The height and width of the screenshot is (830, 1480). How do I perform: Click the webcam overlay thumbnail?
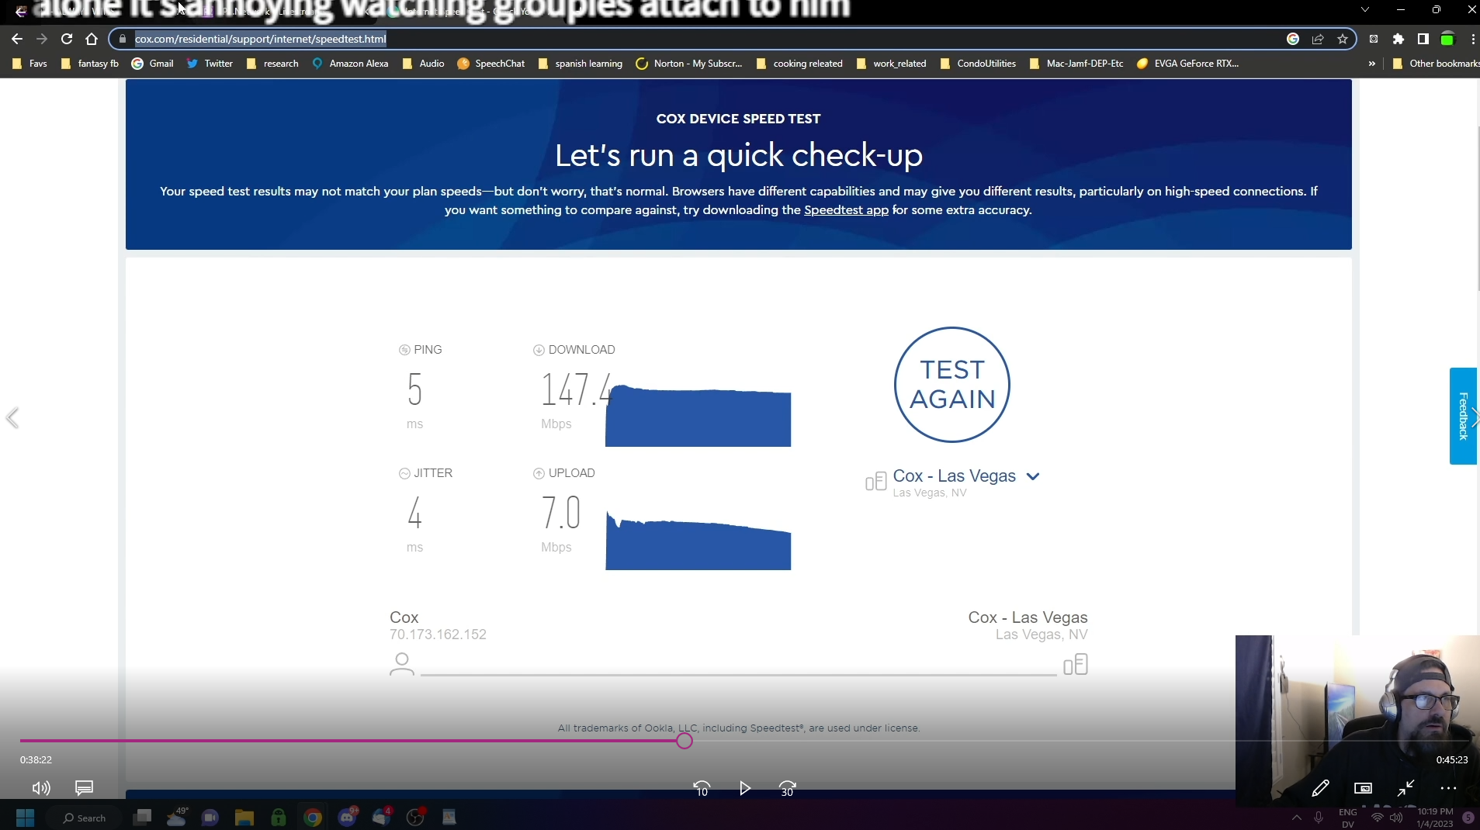point(1357,721)
